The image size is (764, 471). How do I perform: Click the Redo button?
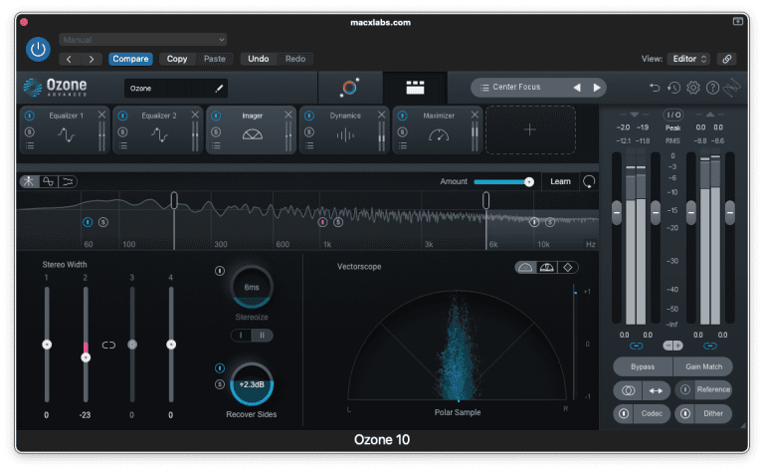click(295, 59)
